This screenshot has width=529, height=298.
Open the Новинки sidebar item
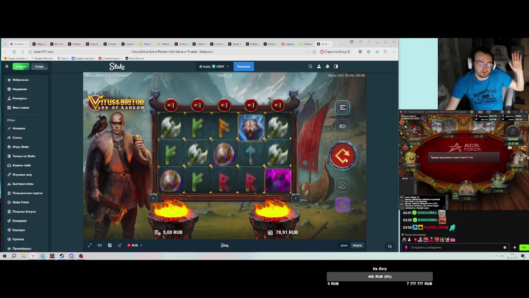pyautogui.click(x=19, y=128)
